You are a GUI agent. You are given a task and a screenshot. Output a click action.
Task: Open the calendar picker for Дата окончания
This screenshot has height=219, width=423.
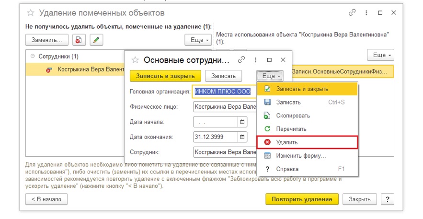pyautogui.click(x=242, y=137)
